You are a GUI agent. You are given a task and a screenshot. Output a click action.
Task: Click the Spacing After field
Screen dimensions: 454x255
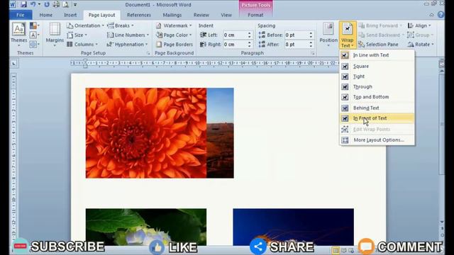click(297, 44)
